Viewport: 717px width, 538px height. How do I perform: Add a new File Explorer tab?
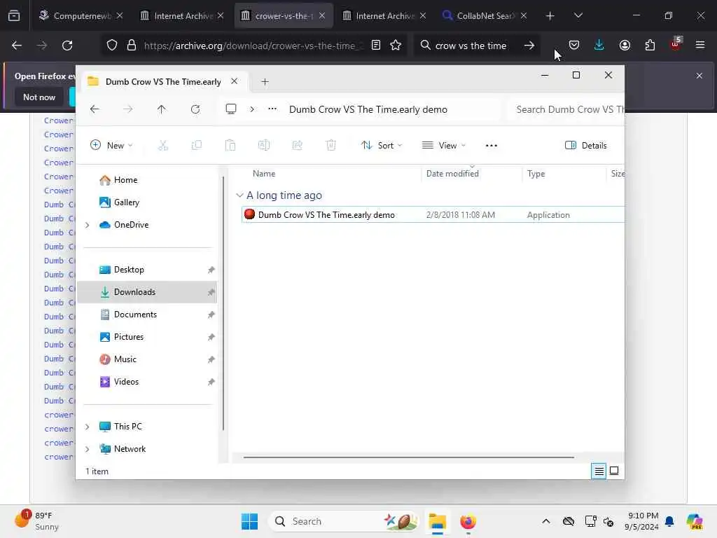265,82
